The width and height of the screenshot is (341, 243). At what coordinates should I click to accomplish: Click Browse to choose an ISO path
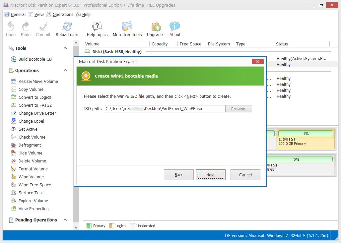coord(238,108)
